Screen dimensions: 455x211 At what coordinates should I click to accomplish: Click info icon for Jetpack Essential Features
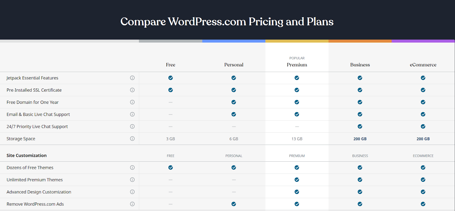coord(132,78)
